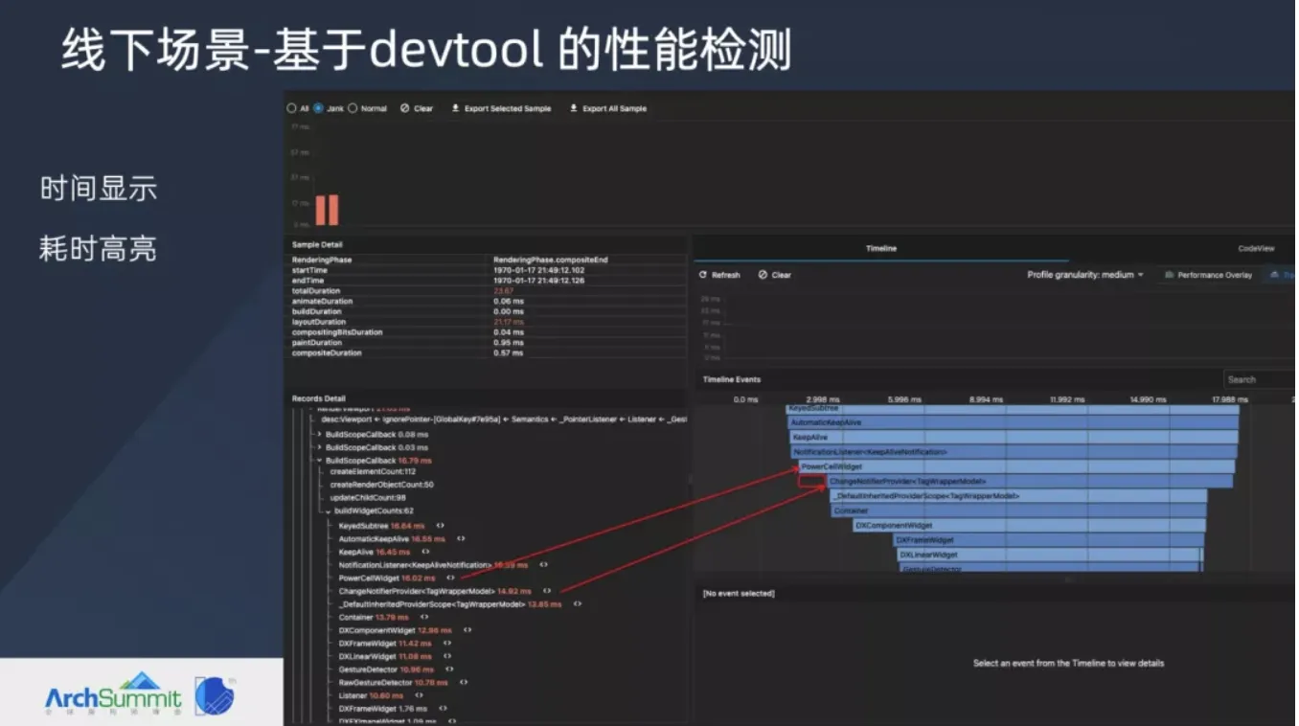Image resolution: width=1299 pixels, height=726 pixels.
Task: Click the layoutDuration row in Sample Detail
Action: [x=489, y=322]
